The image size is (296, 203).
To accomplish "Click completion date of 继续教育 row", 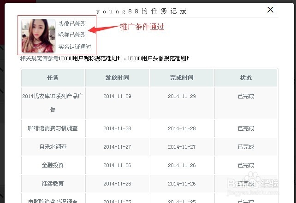I will click(182, 184).
